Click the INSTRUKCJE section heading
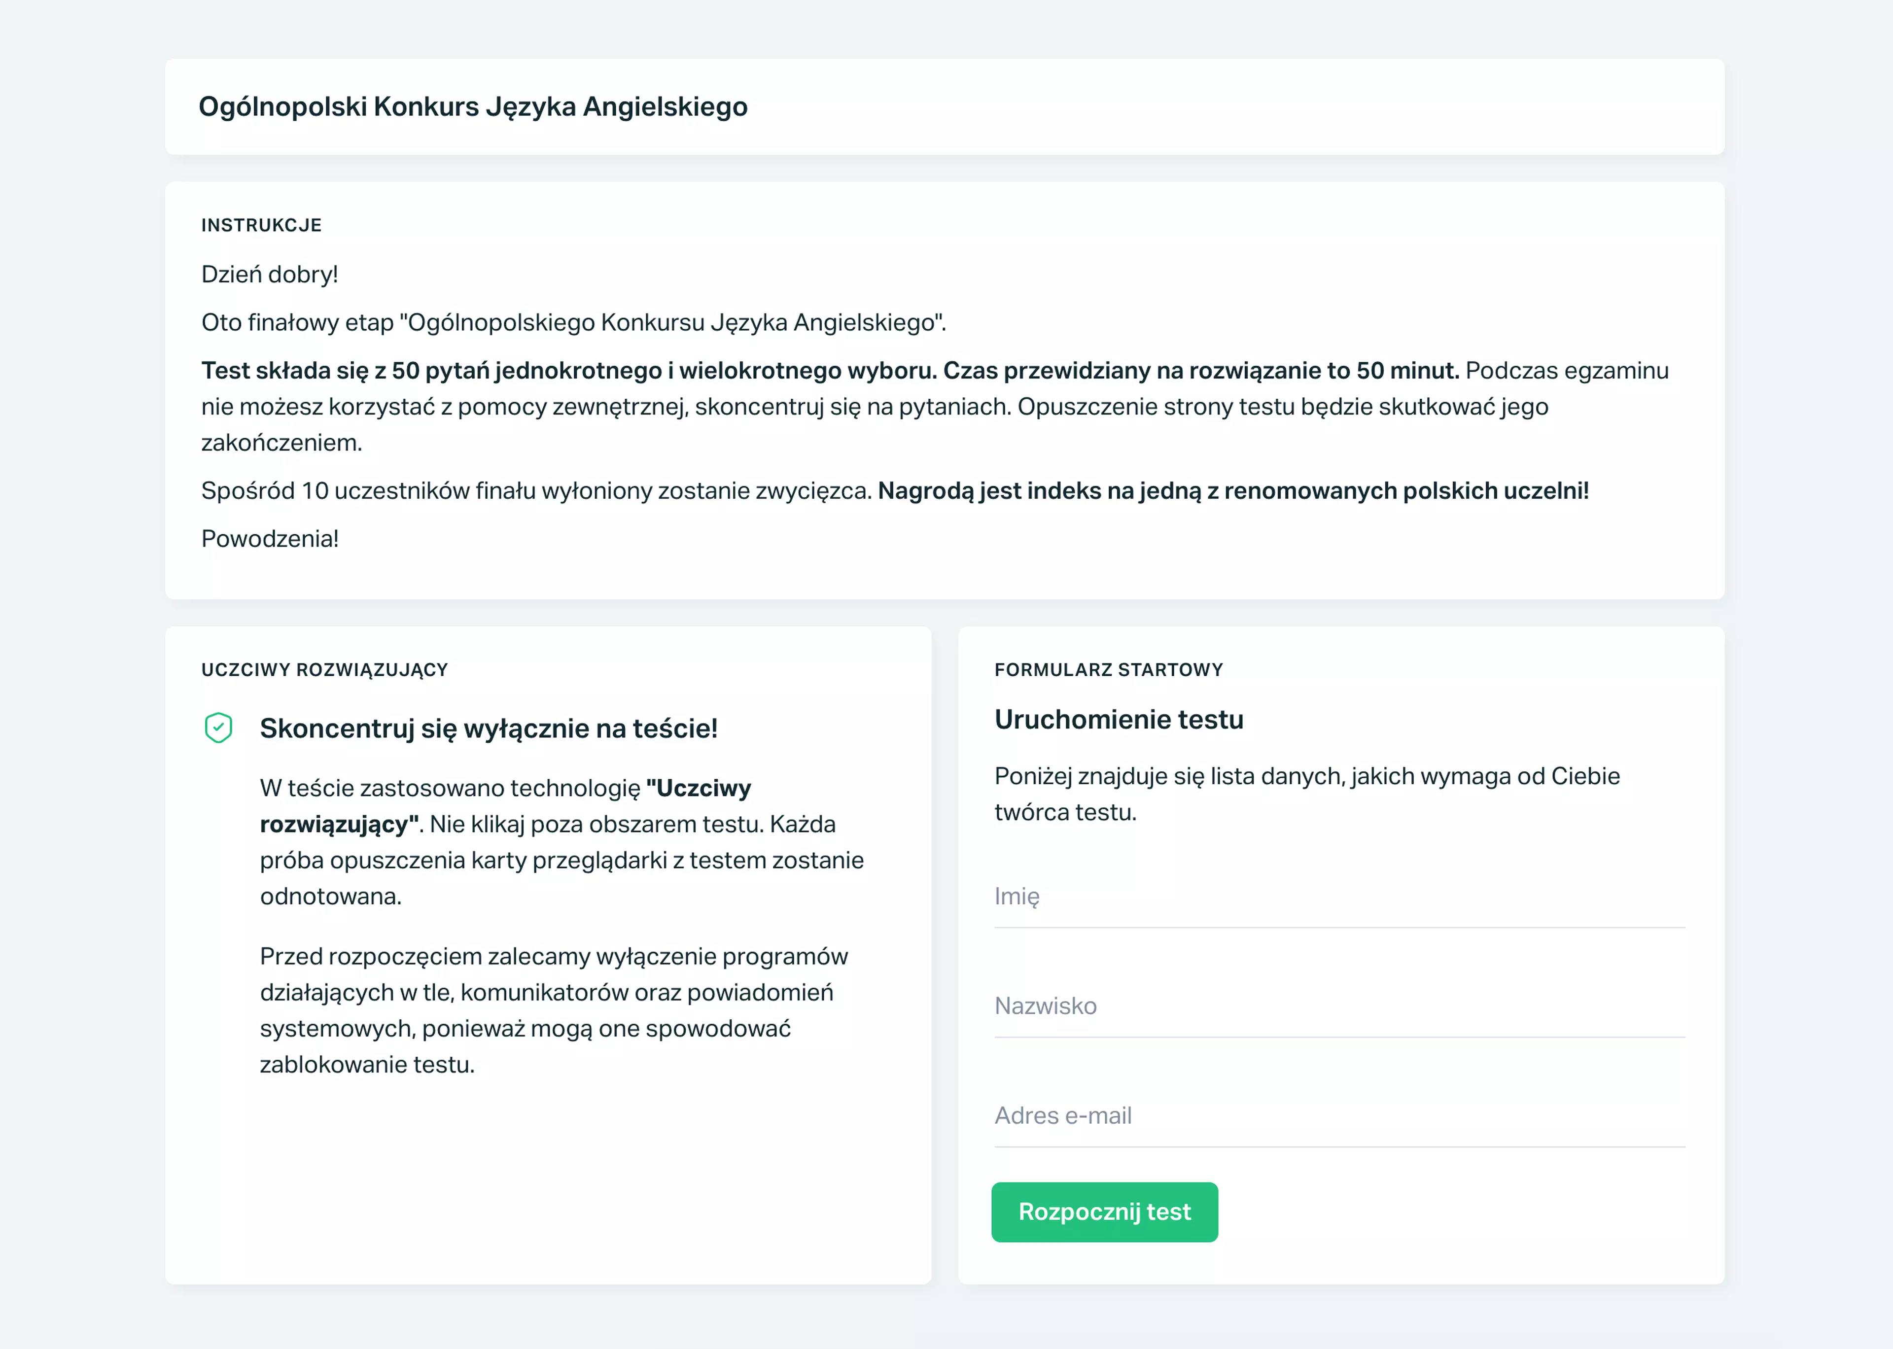The image size is (1893, 1349). 261,225
